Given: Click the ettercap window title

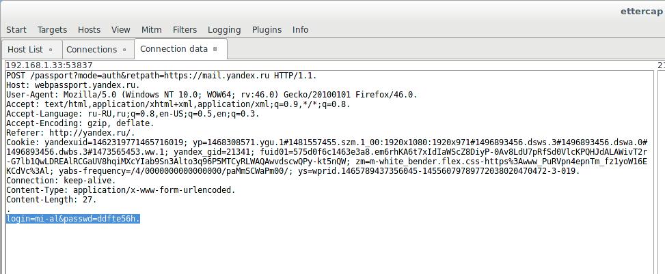Looking at the screenshot, I should 642,11.
